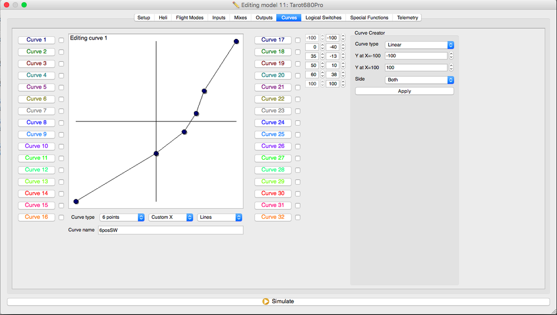Click the stepper for Y at X=-100

(x=451, y=56)
